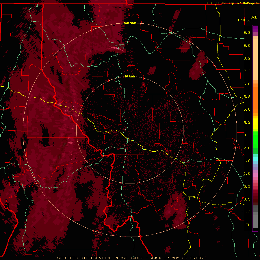Click the 1.8 legend value

247,161
